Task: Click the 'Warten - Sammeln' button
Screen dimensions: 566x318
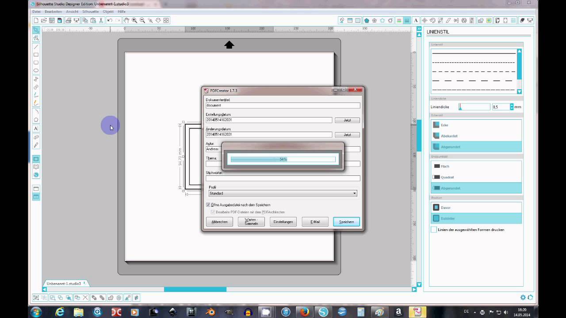Action: [x=251, y=222]
